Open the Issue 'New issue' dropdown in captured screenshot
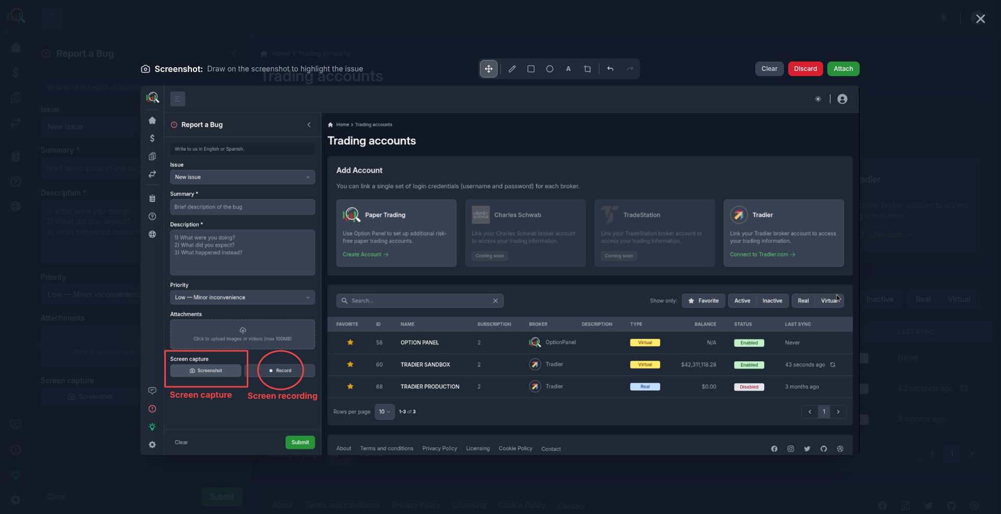Image resolution: width=1001 pixels, height=514 pixels. (243, 177)
